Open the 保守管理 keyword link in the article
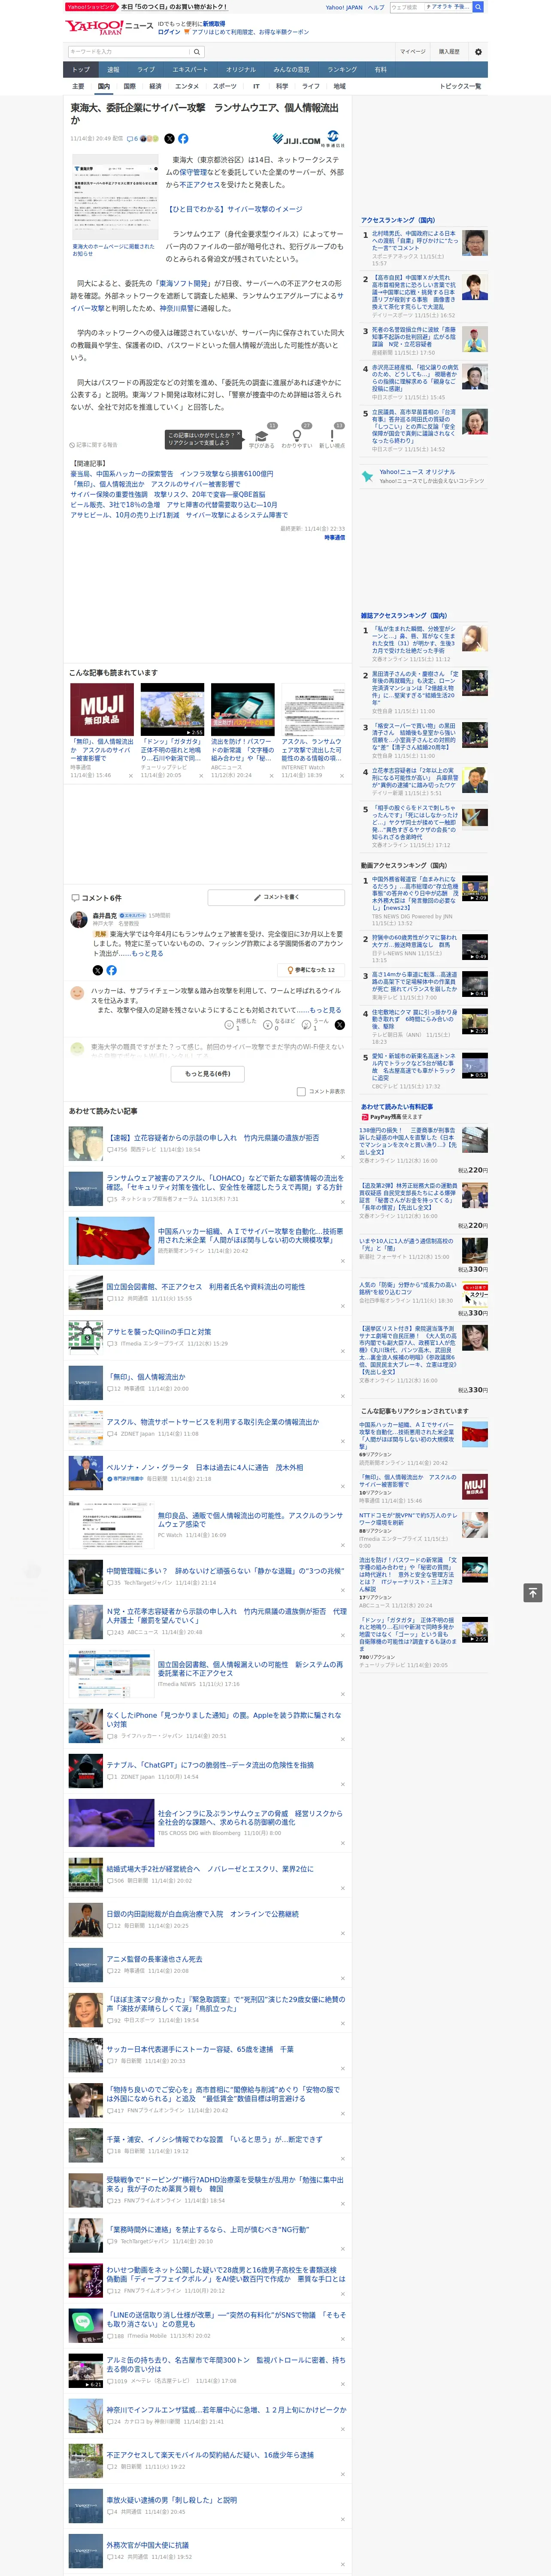The width and height of the screenshot is (551, 2576). coord(193,172)
